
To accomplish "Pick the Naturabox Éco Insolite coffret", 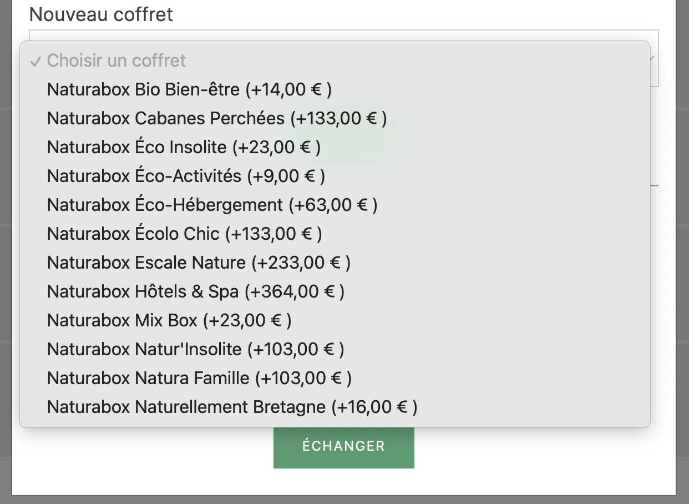I will (x=184, y=147).
